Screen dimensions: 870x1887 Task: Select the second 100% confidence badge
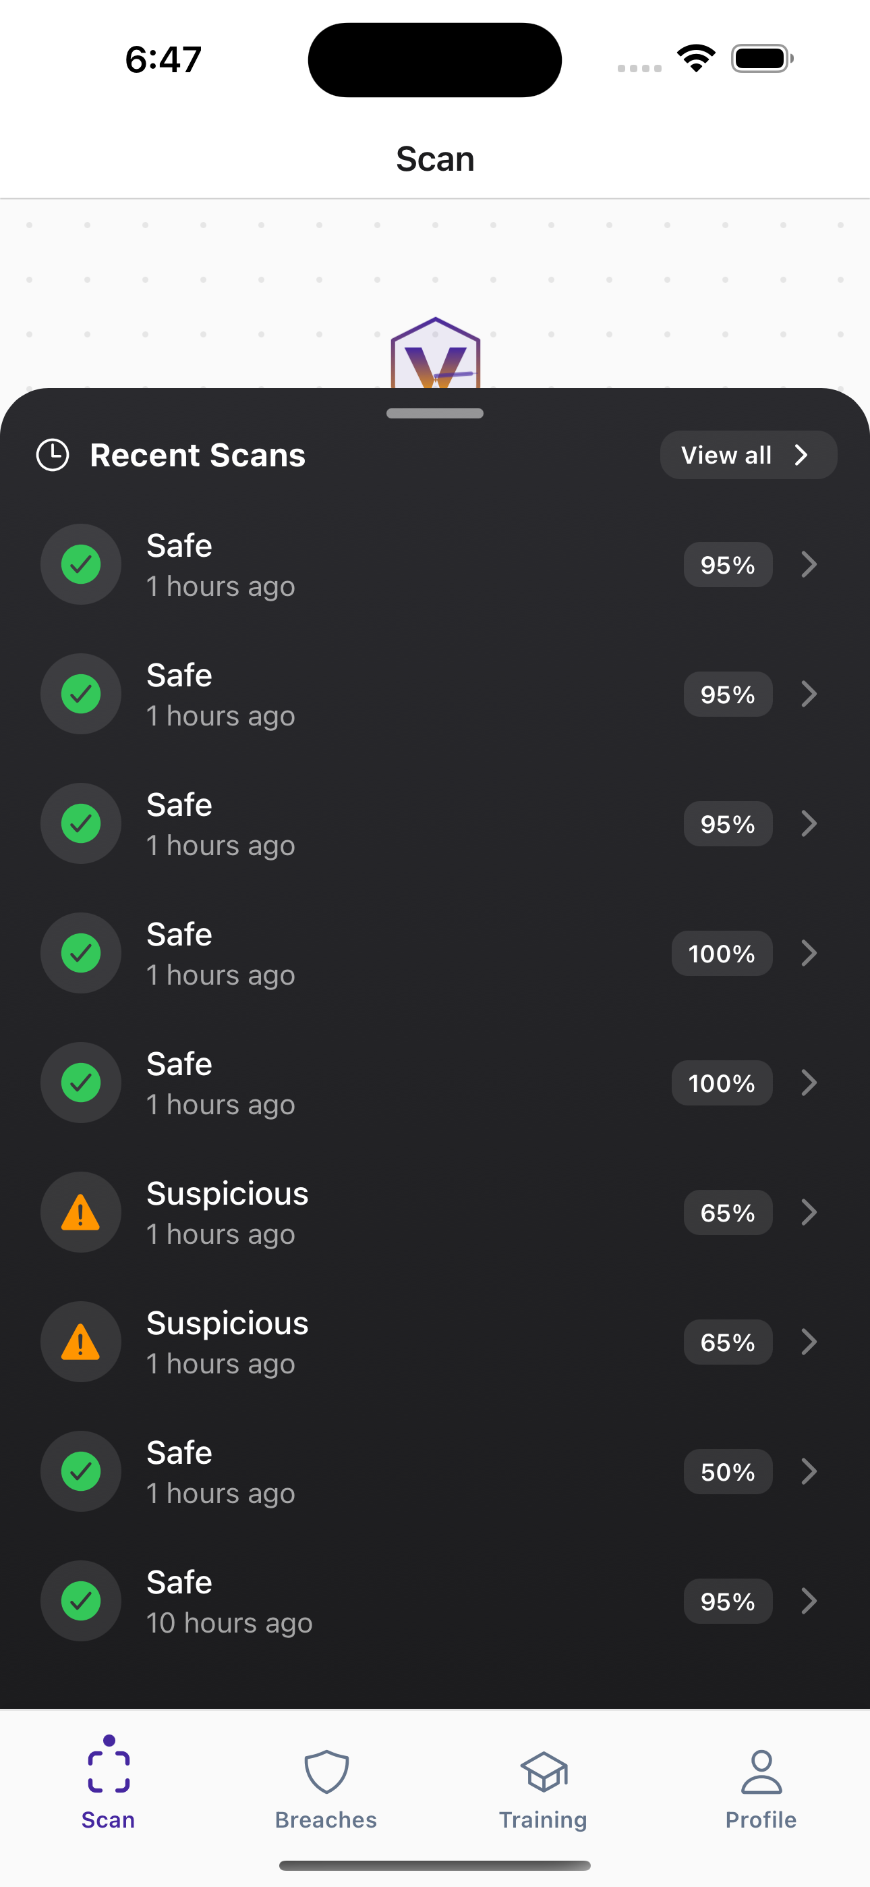click(722, 1083)
